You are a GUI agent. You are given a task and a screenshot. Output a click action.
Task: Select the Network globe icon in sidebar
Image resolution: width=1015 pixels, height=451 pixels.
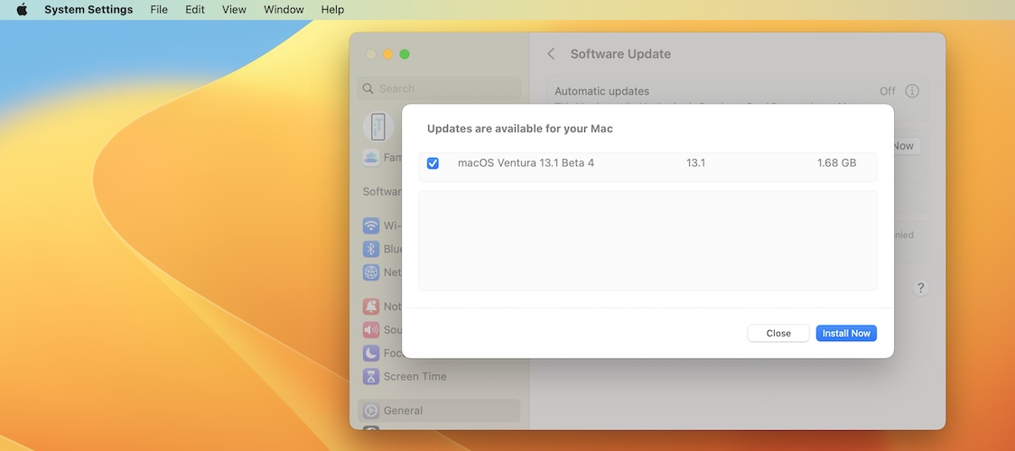371,272
